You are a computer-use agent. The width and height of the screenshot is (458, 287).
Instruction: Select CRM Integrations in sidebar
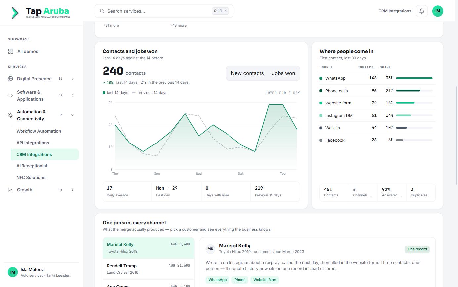pos(45,154)
